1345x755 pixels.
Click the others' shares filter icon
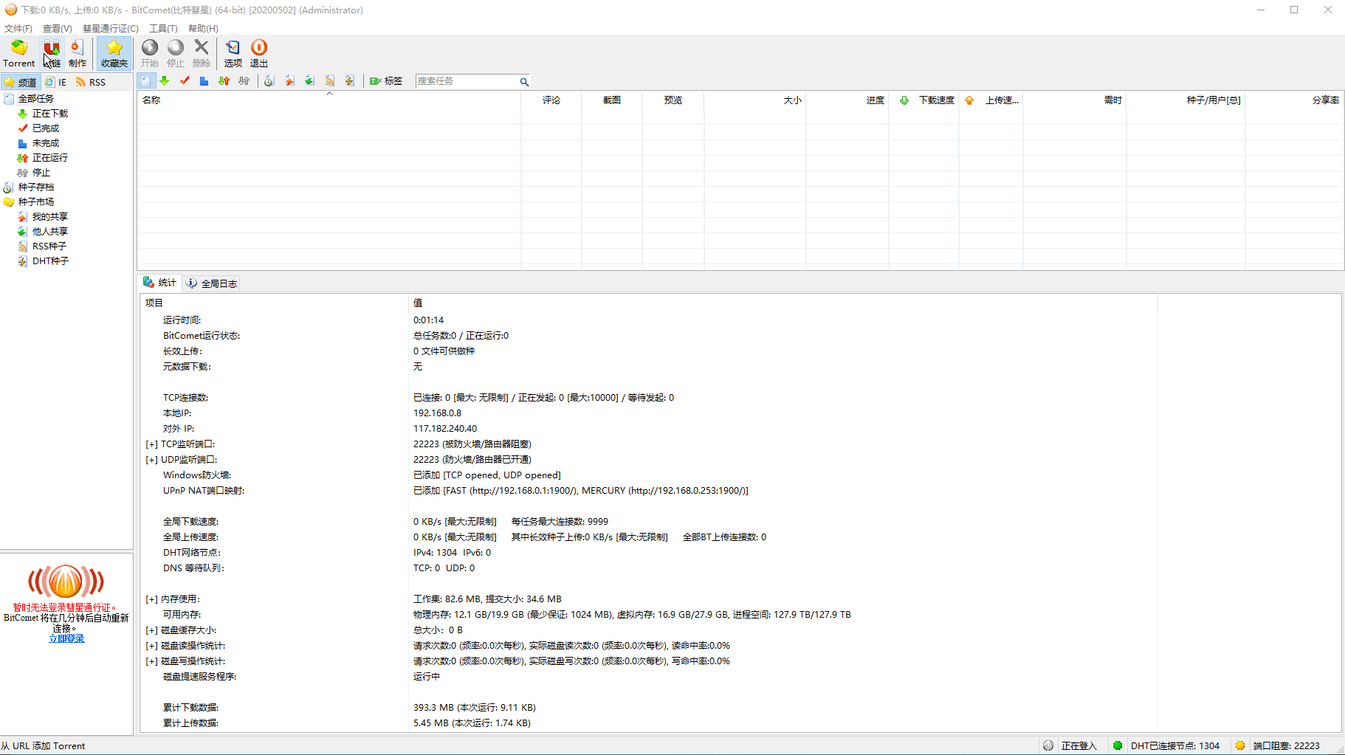pyautogui.click(x=309, y=81)
